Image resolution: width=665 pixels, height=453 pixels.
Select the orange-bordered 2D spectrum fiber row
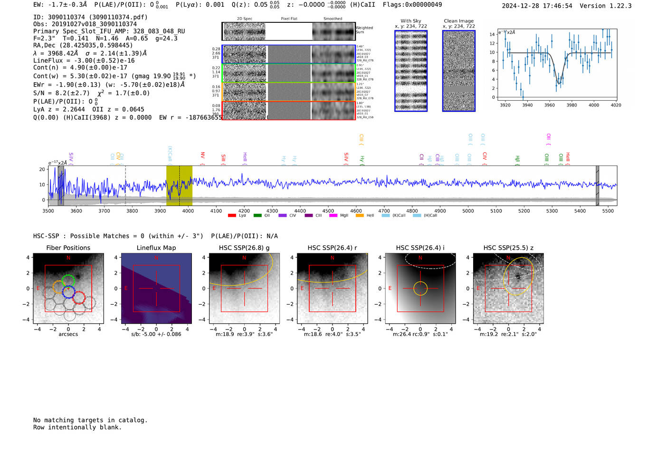tap(288, 92)
